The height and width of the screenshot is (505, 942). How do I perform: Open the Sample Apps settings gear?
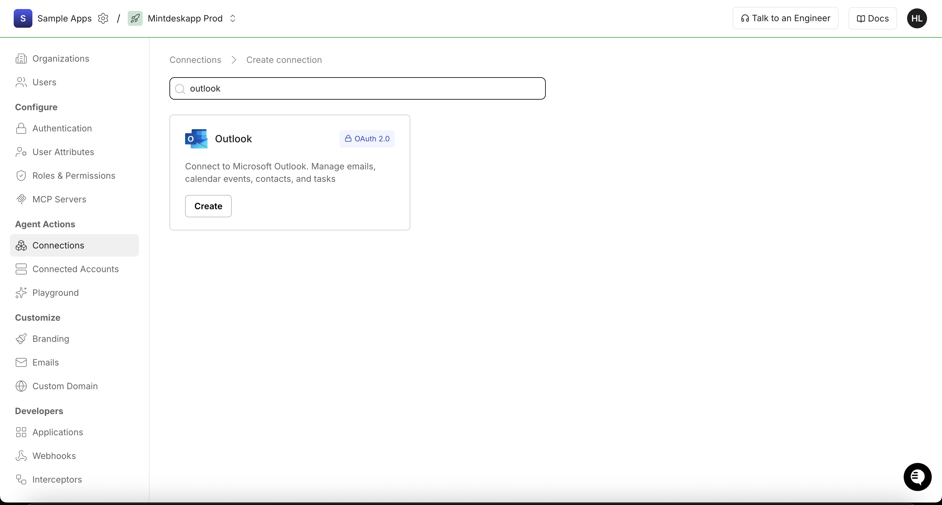click(x=103, y=18)
